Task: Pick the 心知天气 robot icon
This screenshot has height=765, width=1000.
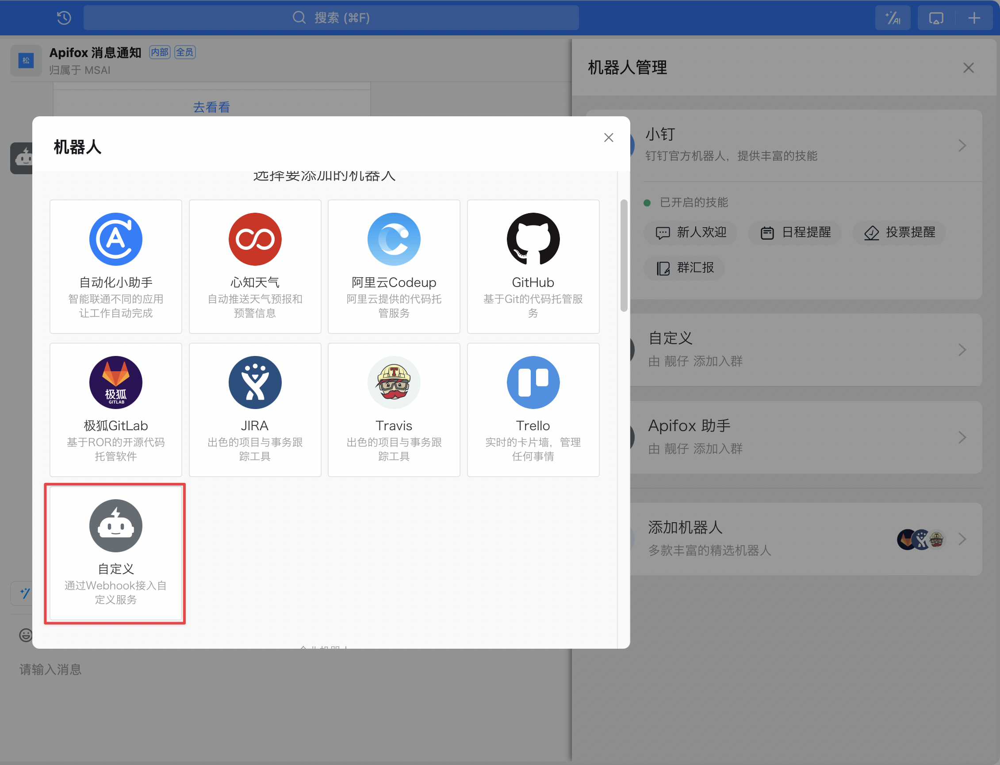Action: coord(255,239)
